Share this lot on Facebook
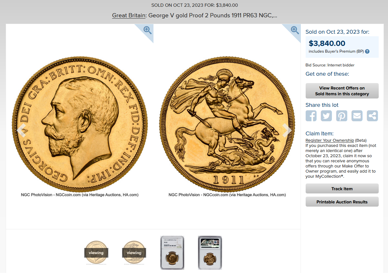Image resolution: width=388 pixels, height=273 pixels. click(311, 116)
